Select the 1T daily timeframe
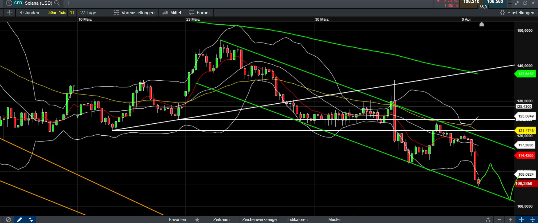538x223 pixels. pos(72,12)
